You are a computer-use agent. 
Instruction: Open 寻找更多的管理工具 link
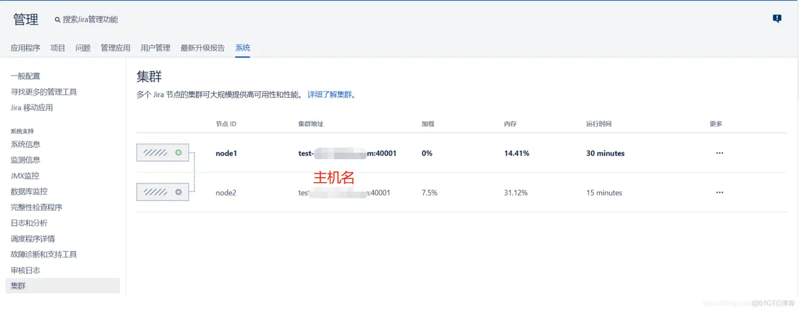pyautogui.click(x=44, y=92)
